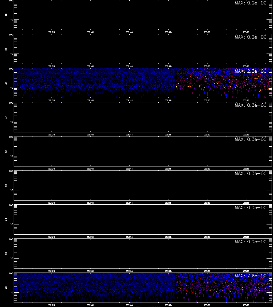
Task: Click the blue 3R spectrogram data before 22:48
Action: click(x=95, y=83)
